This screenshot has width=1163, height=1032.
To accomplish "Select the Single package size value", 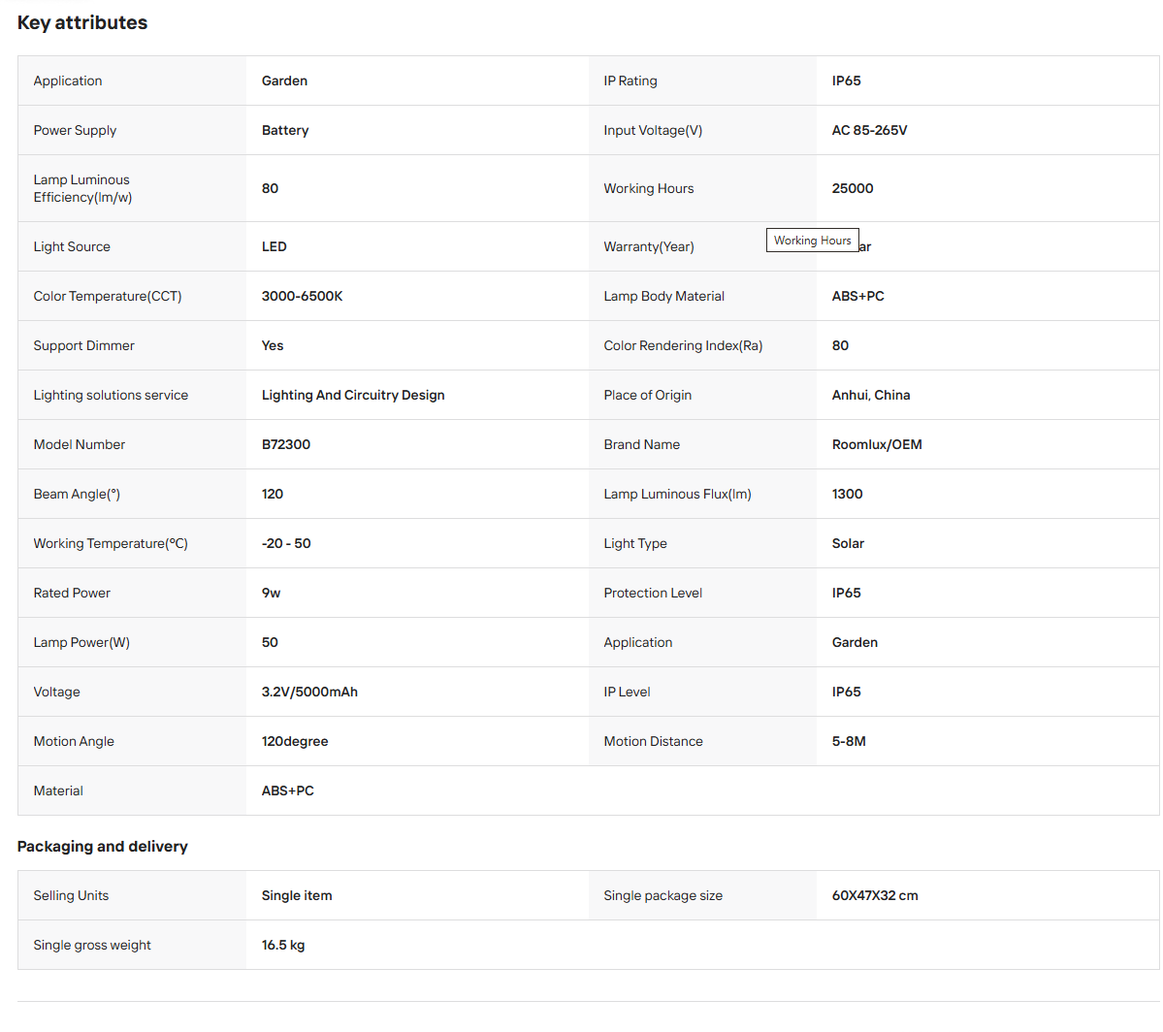I will (x=875, y=895).
